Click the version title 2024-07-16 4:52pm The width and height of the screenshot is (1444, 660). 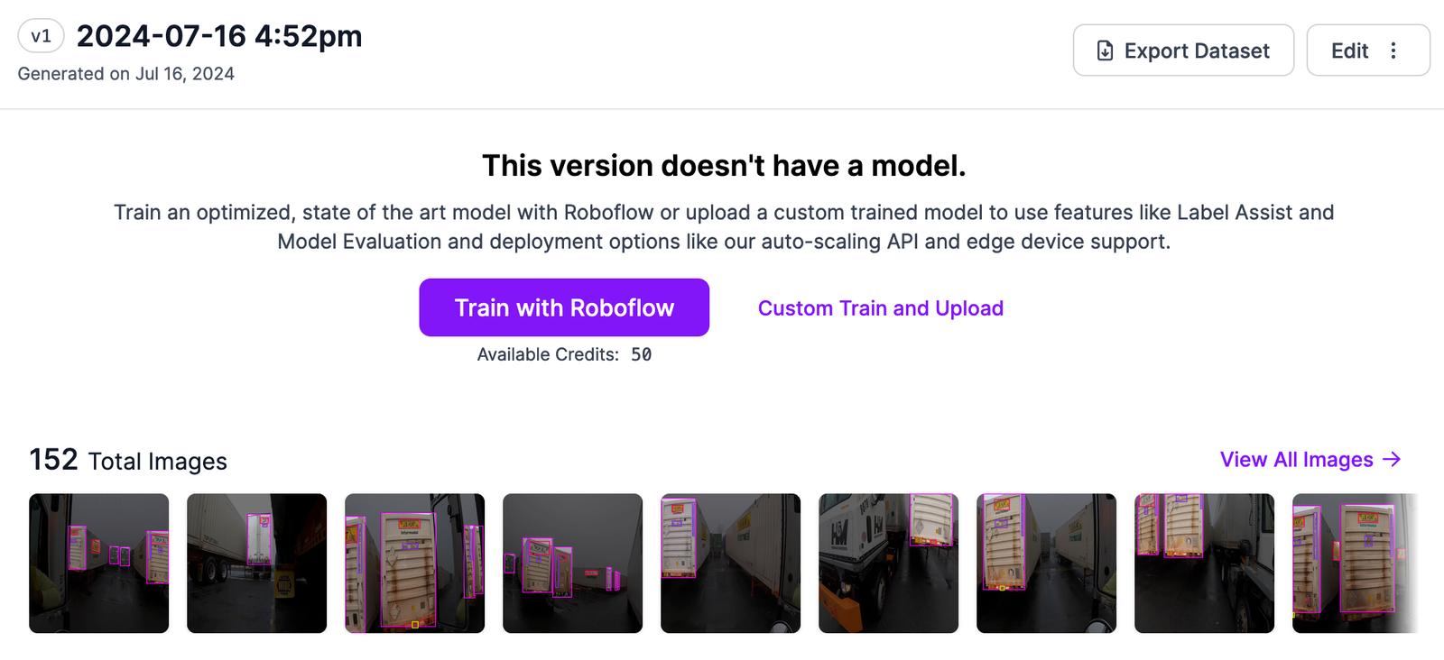[219, 36]
